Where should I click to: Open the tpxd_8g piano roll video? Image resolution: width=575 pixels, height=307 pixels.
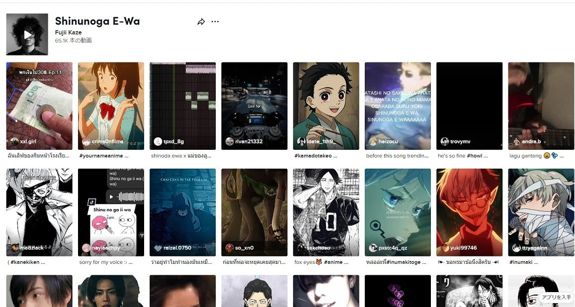pyautogui.click(x=182, y=106)
